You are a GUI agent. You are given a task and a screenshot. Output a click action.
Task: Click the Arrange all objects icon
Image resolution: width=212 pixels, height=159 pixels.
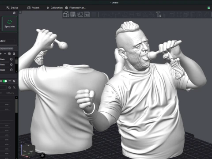pyautogui.click(x=87, y=15)
